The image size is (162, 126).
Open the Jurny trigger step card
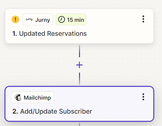(79, 26)
